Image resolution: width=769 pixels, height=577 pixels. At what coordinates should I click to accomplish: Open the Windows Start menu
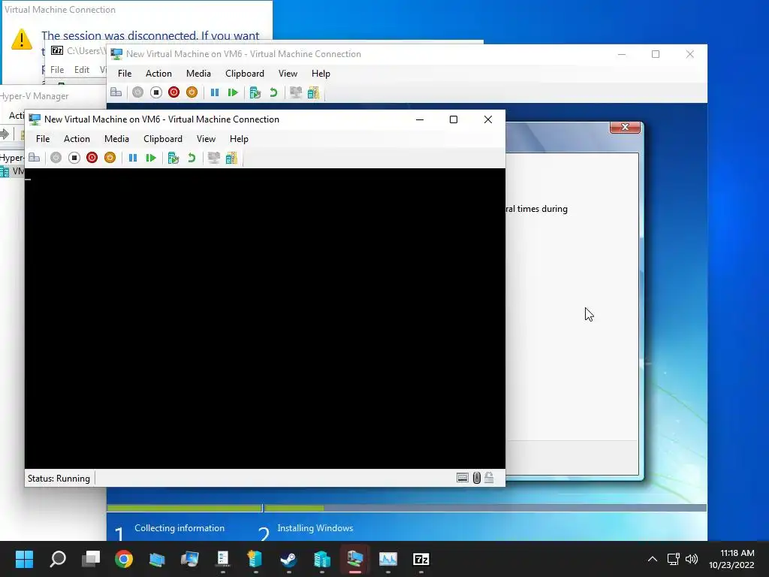pos(24,559)
